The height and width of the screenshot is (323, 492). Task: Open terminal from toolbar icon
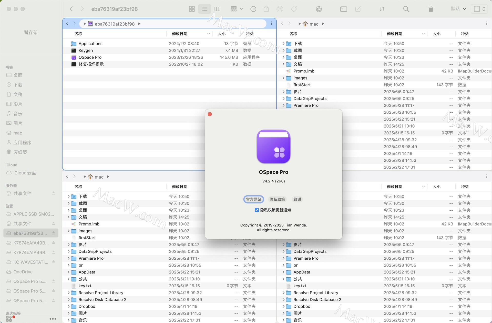pyautogui.click(x=344, y=9)
